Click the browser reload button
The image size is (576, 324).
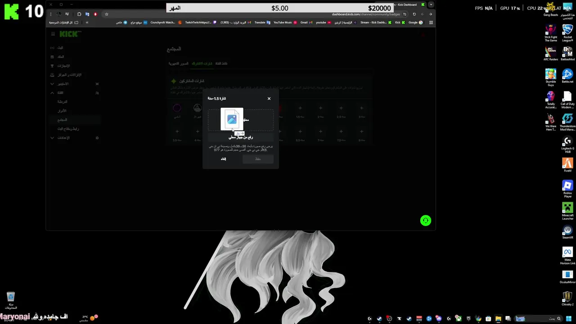click(x=414, y=14)
